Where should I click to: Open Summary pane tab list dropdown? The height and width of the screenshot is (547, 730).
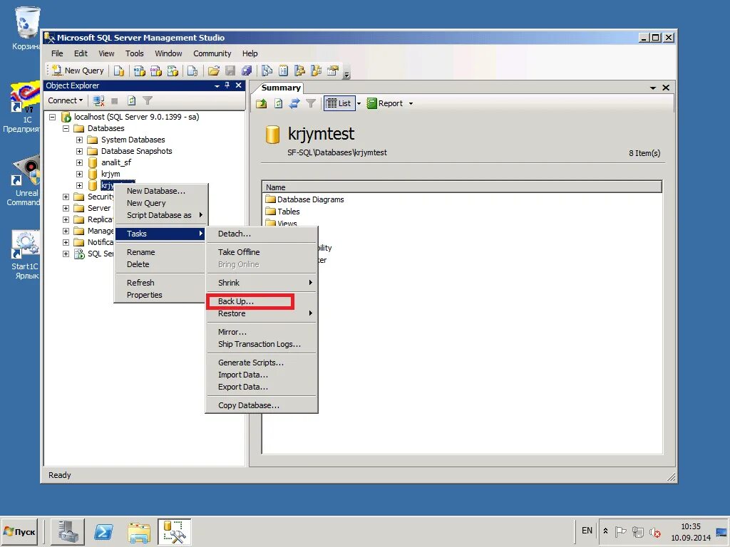point(653,88)
